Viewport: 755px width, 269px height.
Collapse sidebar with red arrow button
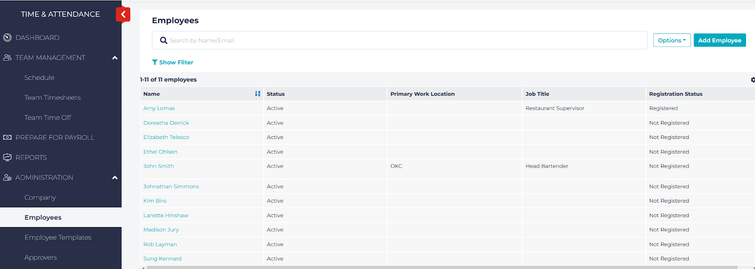[x=123, y=15]
